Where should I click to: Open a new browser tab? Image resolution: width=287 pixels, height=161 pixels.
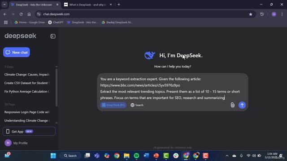click(119, 4)
